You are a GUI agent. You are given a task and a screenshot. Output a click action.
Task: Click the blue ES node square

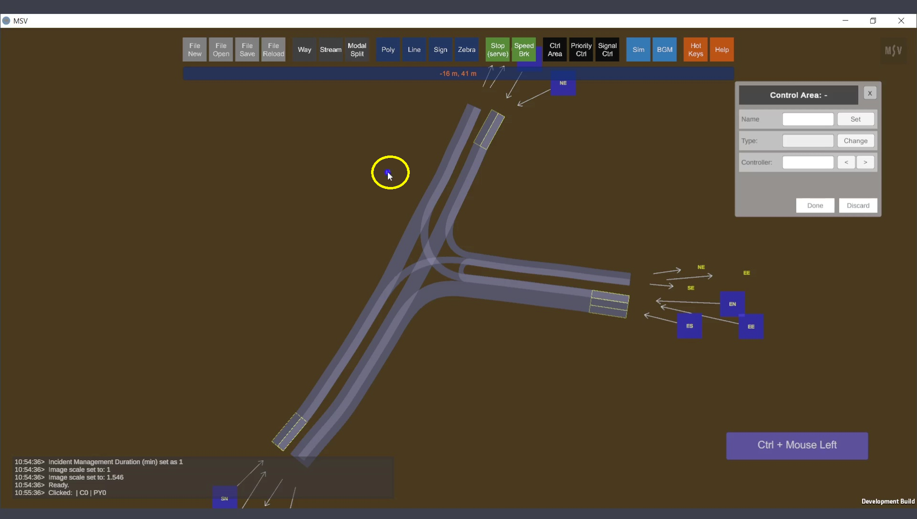point(689,326)
